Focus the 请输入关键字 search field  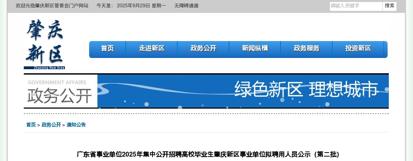point(355,6)
